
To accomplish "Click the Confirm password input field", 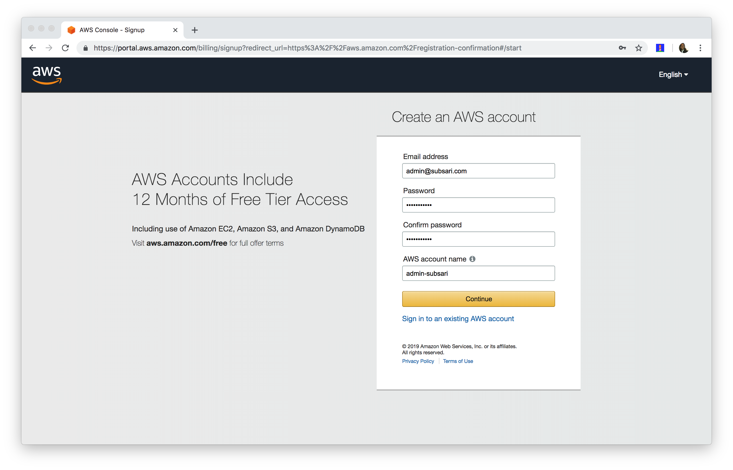I will pyautogui.click(x=478, y=239).
